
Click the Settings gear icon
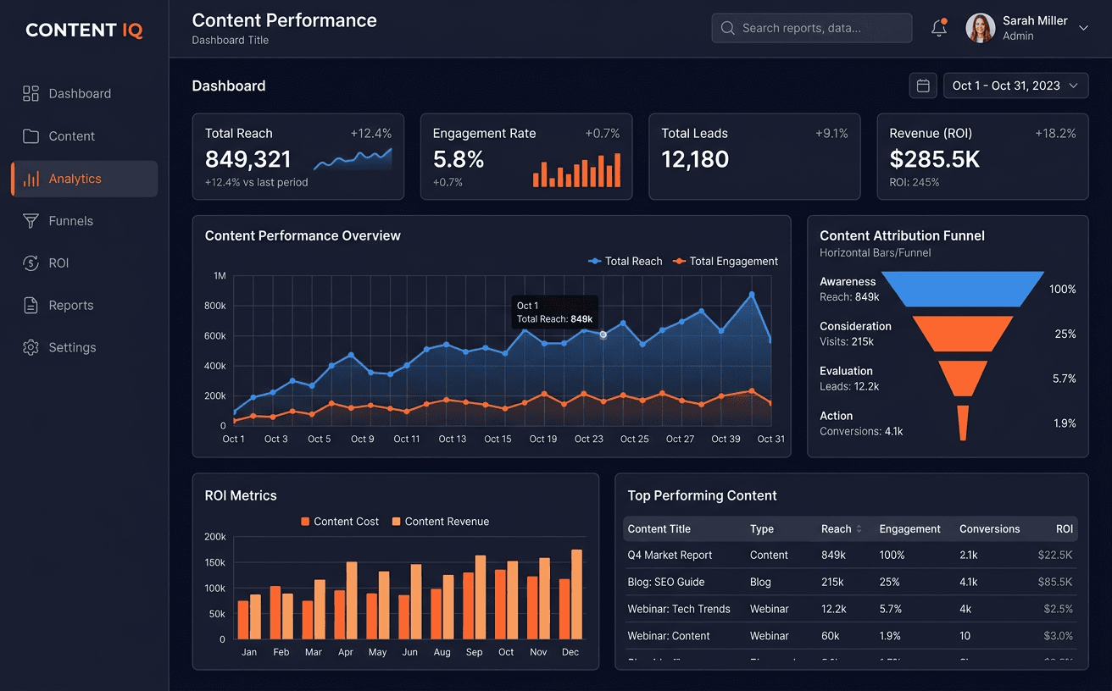31,348
